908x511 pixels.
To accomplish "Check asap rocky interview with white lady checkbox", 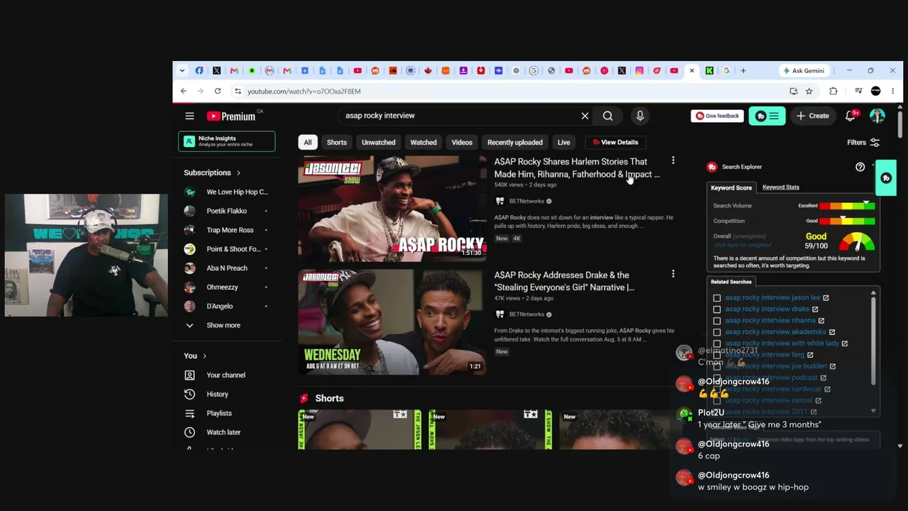I will pos(717,344).
